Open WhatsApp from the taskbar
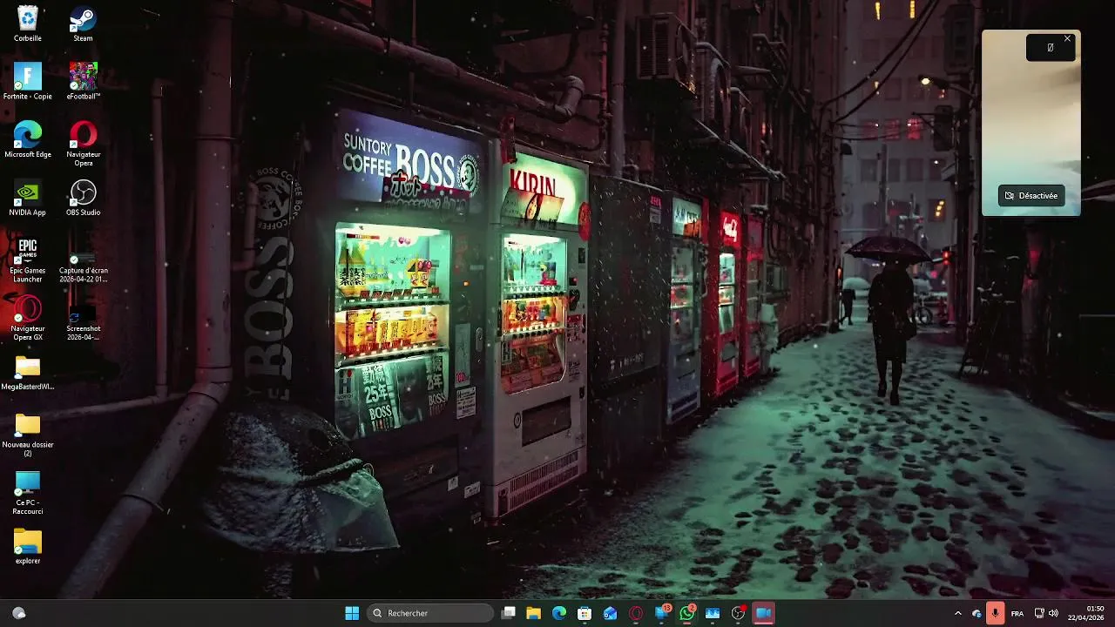Viewport: 1115px width, 627px height. (x=687, y=613)
